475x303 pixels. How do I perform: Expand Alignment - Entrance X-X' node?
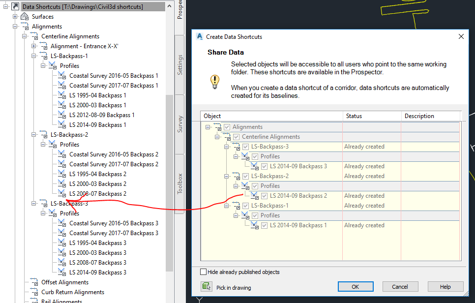point(32,46)
